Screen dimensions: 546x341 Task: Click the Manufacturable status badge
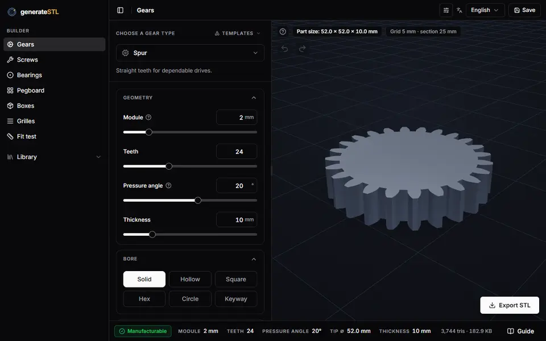click(x=143, y=331)
